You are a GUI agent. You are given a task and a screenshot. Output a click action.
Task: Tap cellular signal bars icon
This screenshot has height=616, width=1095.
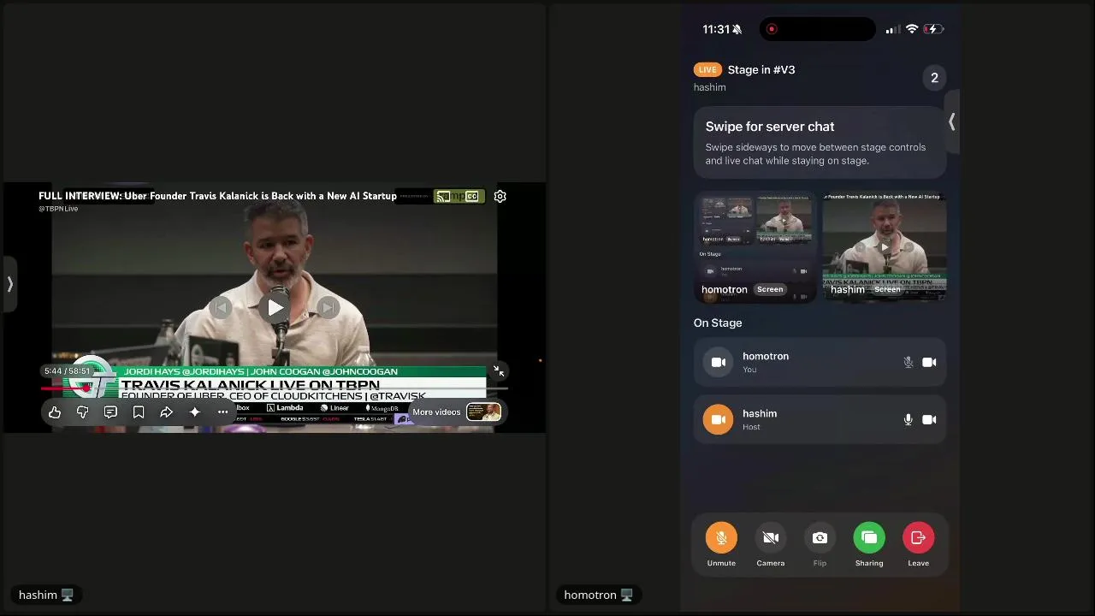pyautogui.click(x=892, y=30)
